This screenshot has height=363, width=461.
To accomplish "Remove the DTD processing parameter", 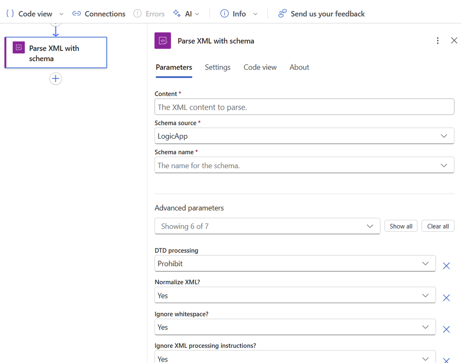I will [x=446, y=266].
